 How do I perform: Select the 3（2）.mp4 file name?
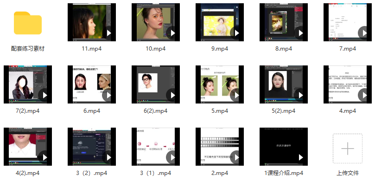92,173
